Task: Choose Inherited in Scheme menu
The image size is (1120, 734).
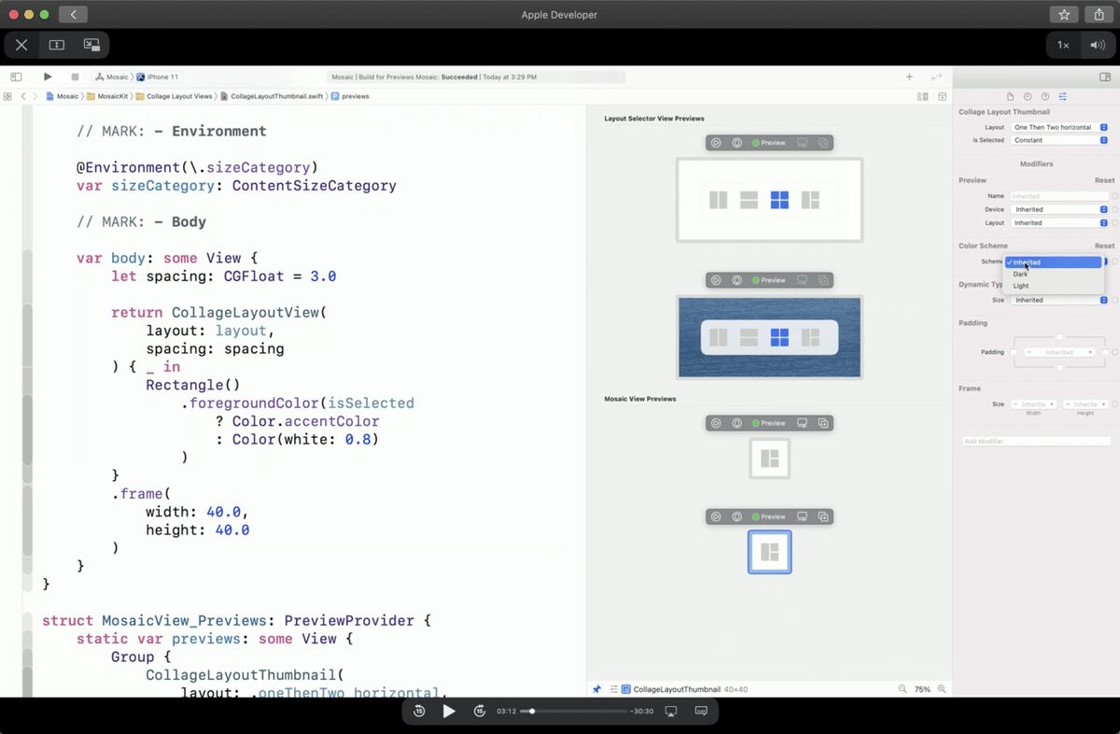Action: pos(1053,262)
